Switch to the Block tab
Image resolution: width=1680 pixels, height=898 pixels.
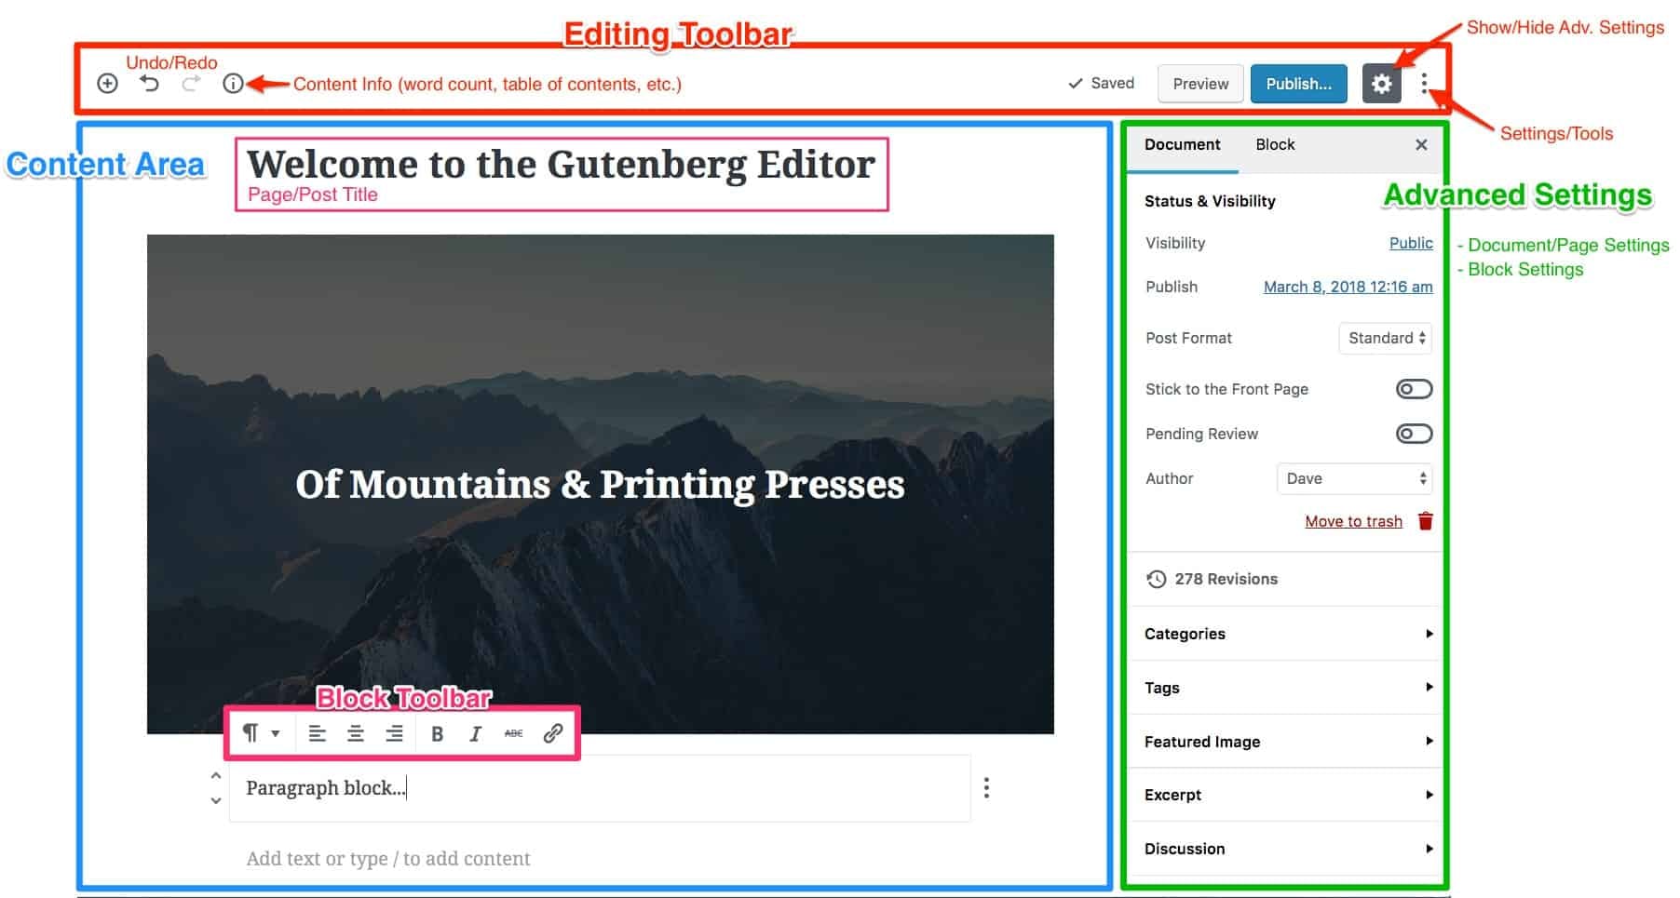(1275, 144)
